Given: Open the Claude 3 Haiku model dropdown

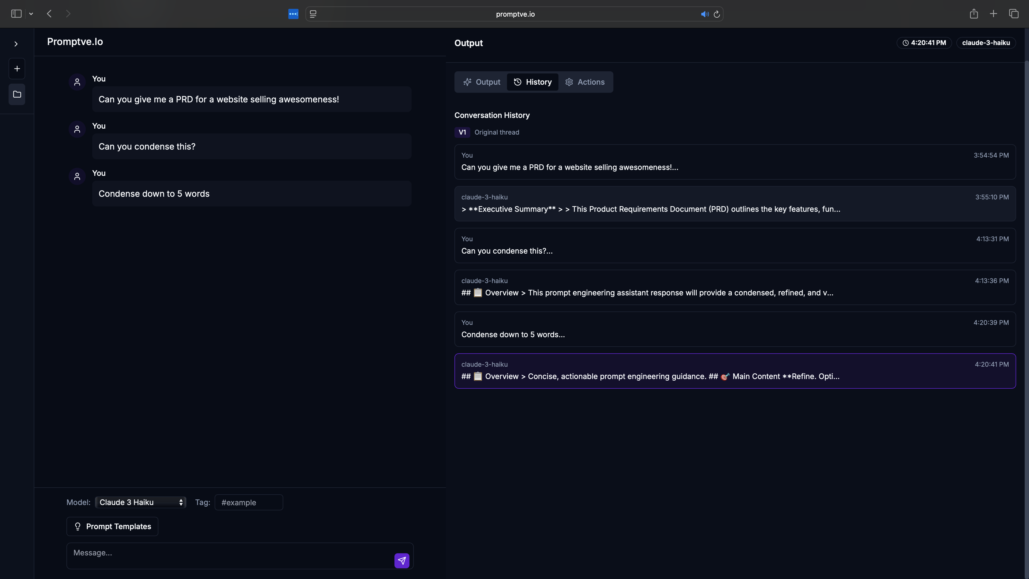Looking at the screenshot, I should 141,502.
